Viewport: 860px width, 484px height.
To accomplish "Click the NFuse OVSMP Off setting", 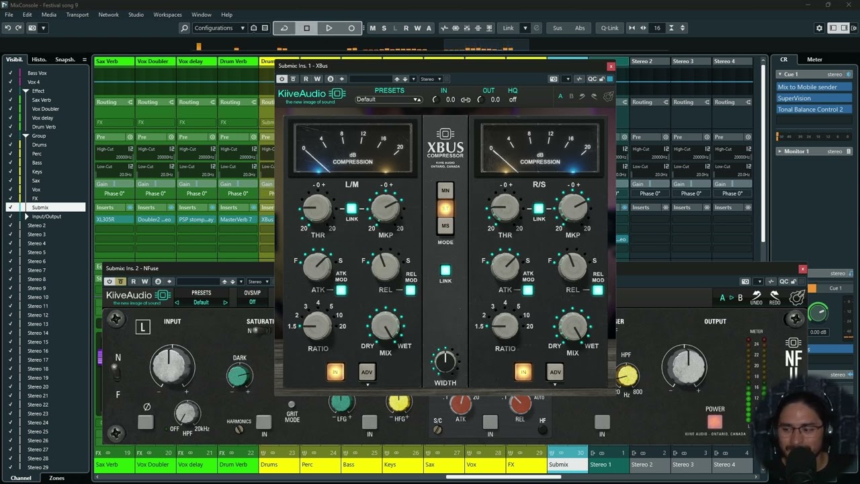I will coord(253,302).
